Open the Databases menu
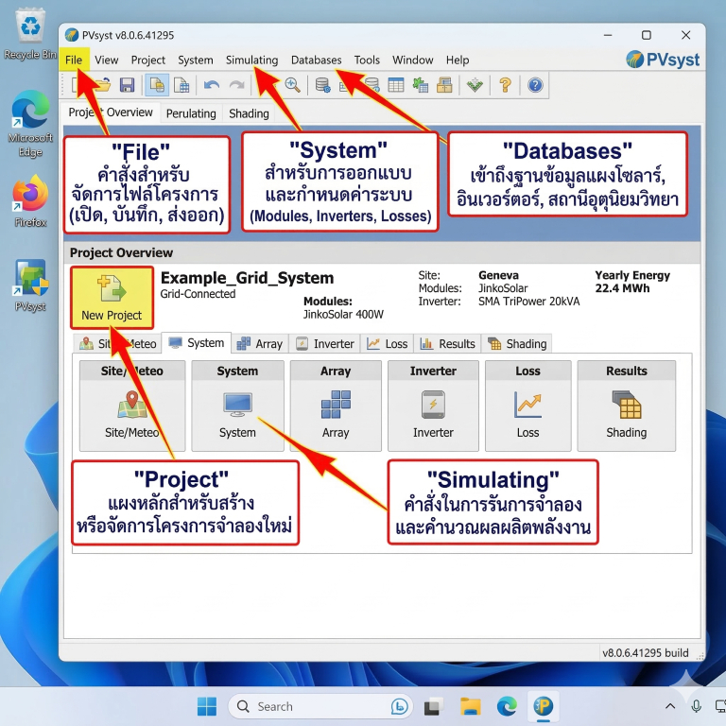726x726 pixels. [x=317, y=60]
